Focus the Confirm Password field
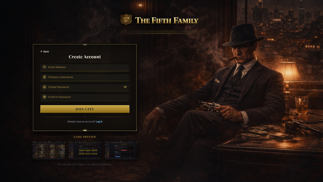This screenshot has width=323, height=182. 85,97
